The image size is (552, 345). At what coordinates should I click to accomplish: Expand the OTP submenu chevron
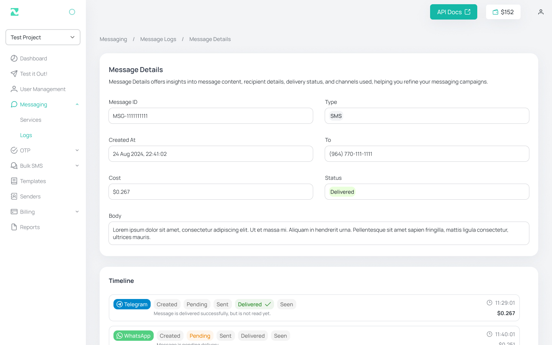(77, 150)
